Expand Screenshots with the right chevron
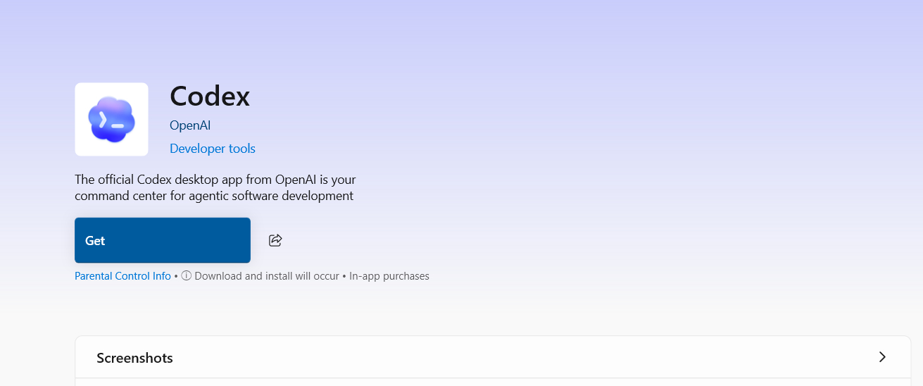The image size is (923, 386). (882, 357)
